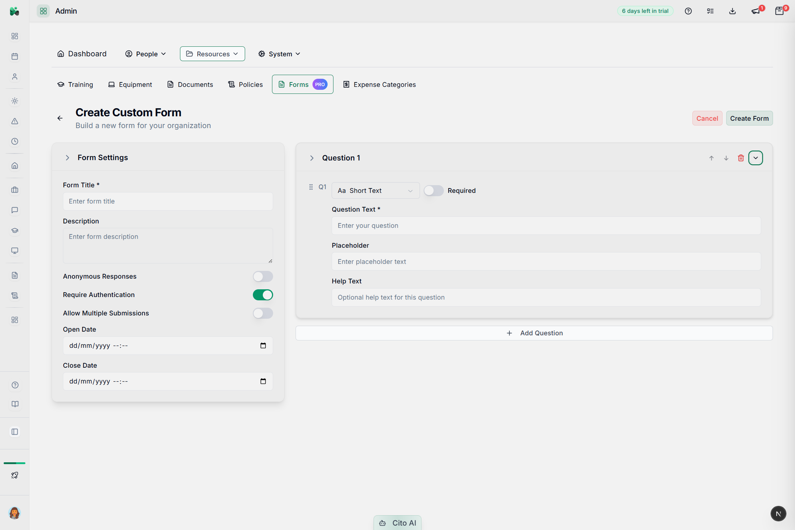Open the System menu
The image size is (795, 530).
[279, 54]
